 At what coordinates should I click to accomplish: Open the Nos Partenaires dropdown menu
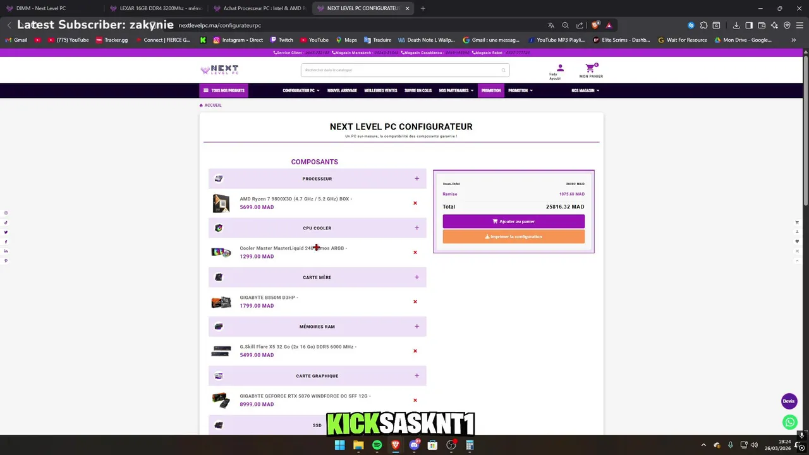point(456,90)
